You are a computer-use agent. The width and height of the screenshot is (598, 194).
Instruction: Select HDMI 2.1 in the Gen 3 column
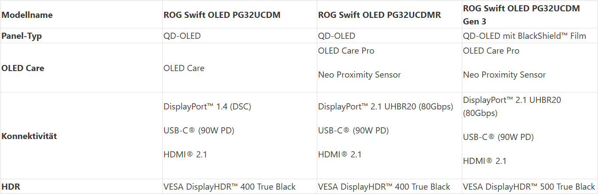tap(485, 161)
